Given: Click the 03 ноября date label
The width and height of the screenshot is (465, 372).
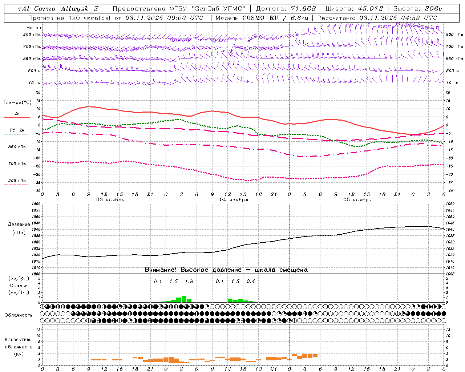Looking at the screenshot, I should [110, 200].
